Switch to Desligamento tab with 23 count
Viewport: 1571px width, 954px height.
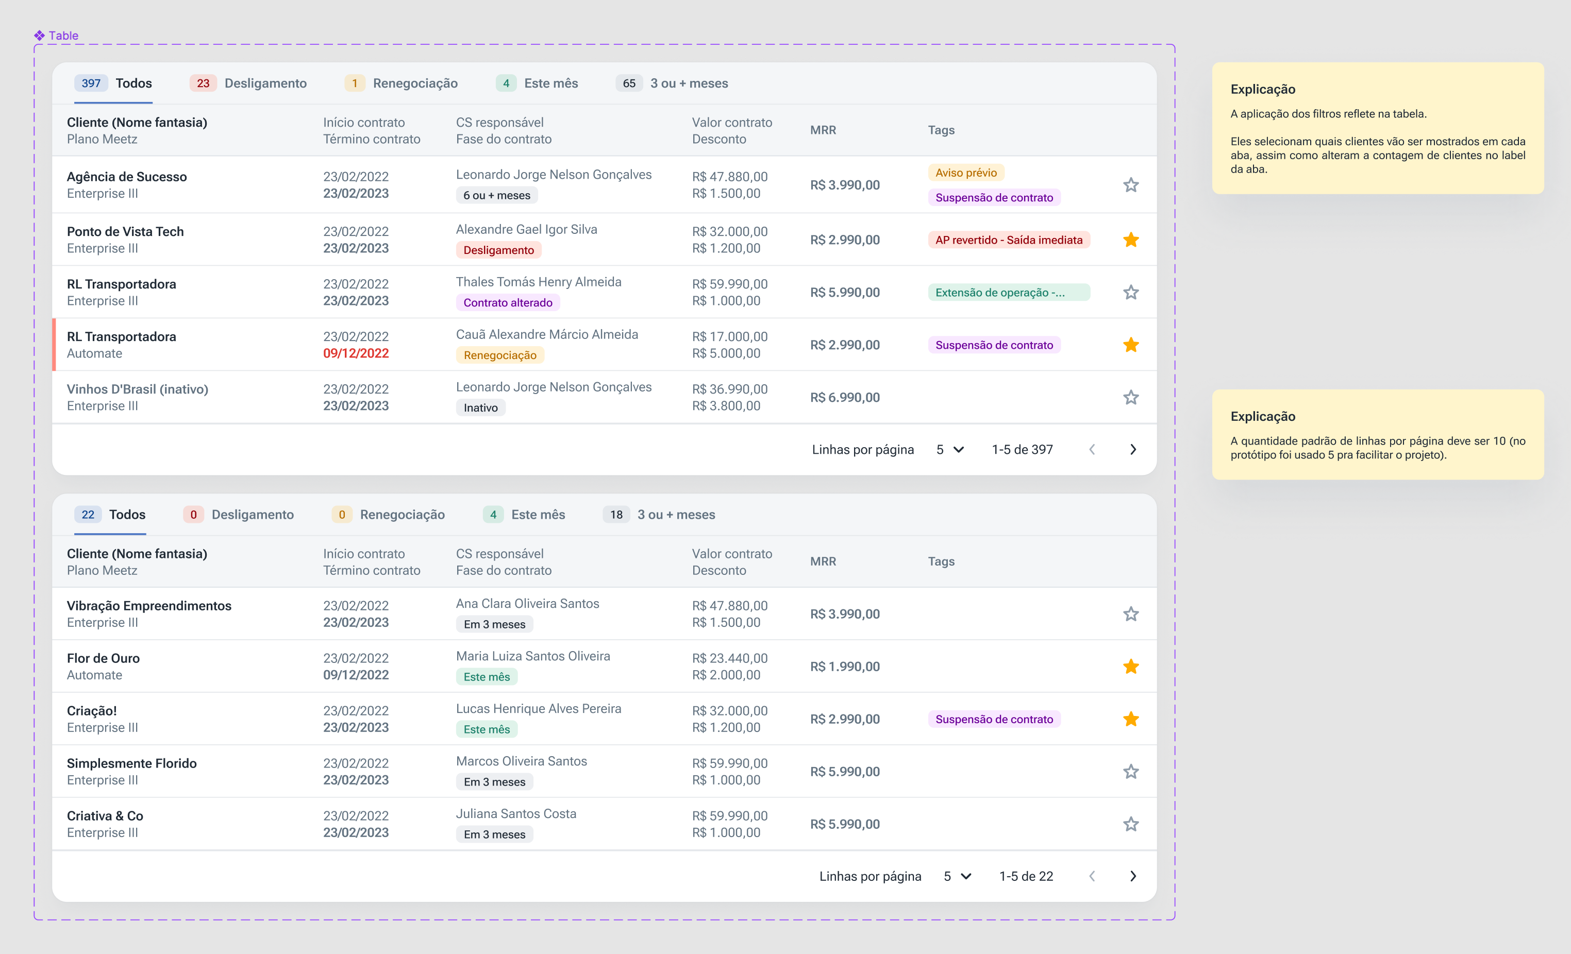[248, 83]
